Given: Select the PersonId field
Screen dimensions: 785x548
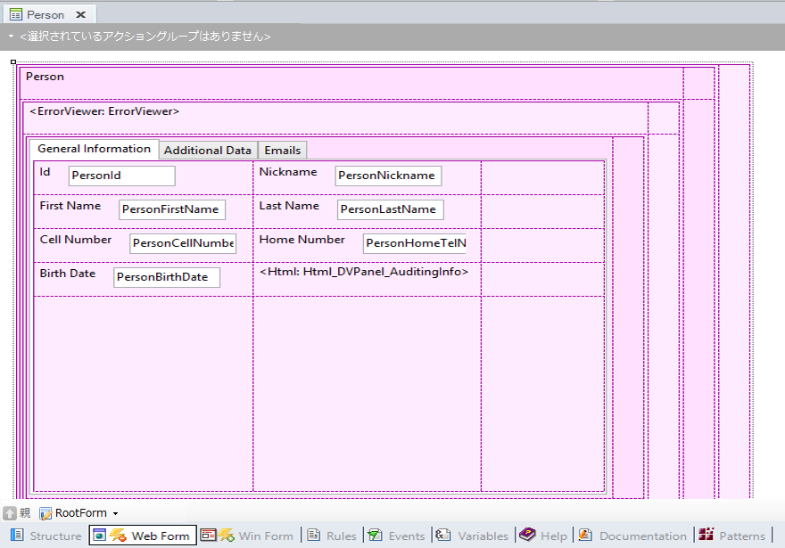Looking at the screenshot, I should tap(121, 176).
